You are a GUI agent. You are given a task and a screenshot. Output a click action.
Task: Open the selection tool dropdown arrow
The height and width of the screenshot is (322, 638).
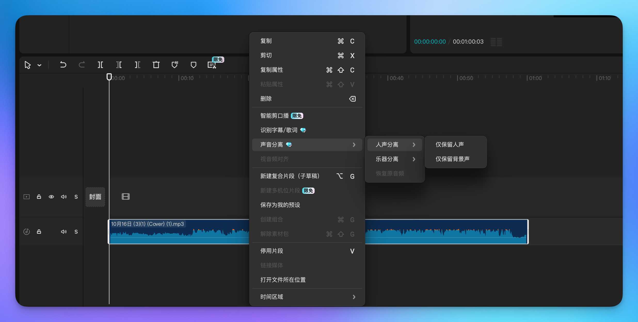[39, 65]
